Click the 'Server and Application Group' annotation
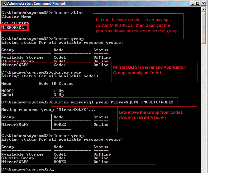 [154, 71]
